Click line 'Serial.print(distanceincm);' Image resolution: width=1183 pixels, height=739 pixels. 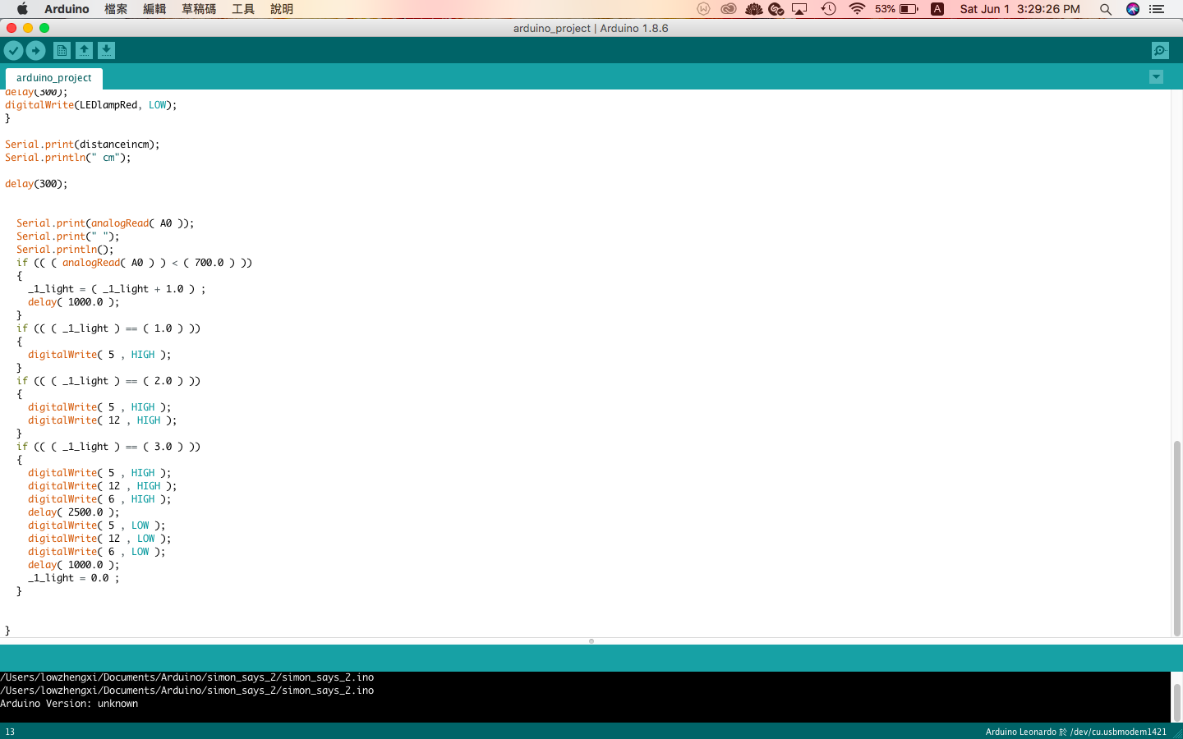point(82,145)
